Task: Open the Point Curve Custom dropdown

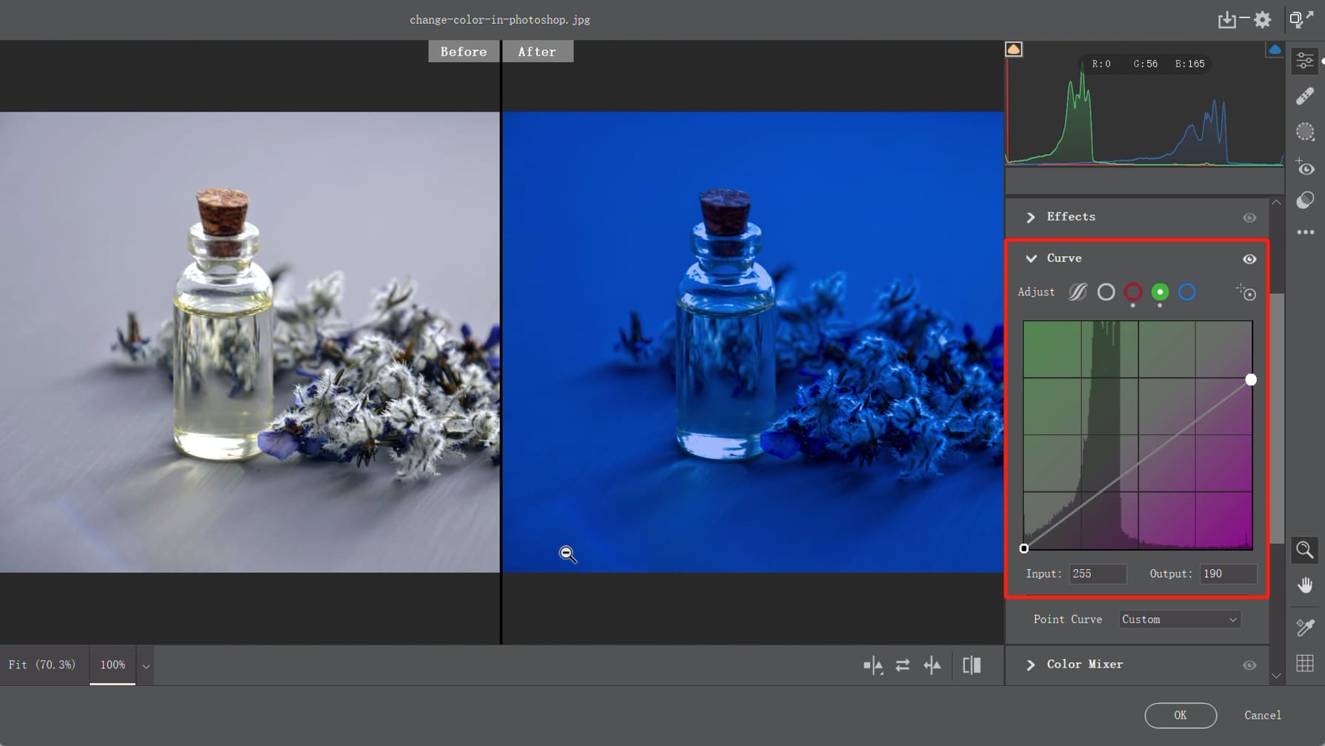Action: 1179,619
